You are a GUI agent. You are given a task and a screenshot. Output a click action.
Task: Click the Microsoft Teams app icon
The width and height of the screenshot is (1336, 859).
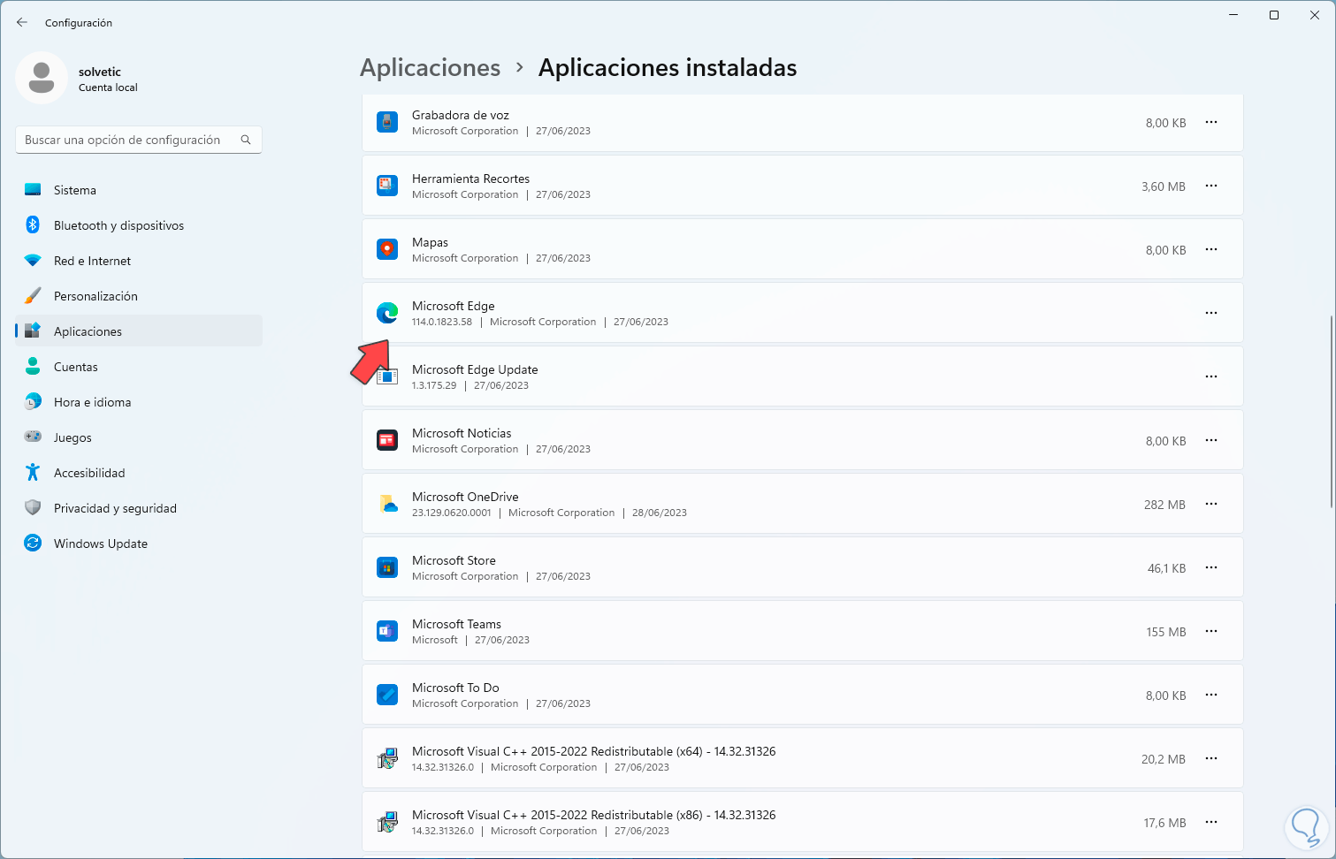387,631
